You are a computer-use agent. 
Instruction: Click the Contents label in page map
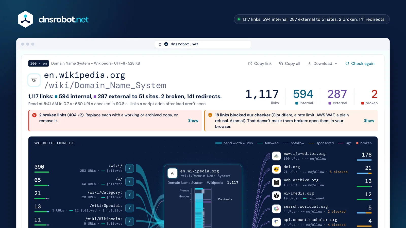point(225,199)
